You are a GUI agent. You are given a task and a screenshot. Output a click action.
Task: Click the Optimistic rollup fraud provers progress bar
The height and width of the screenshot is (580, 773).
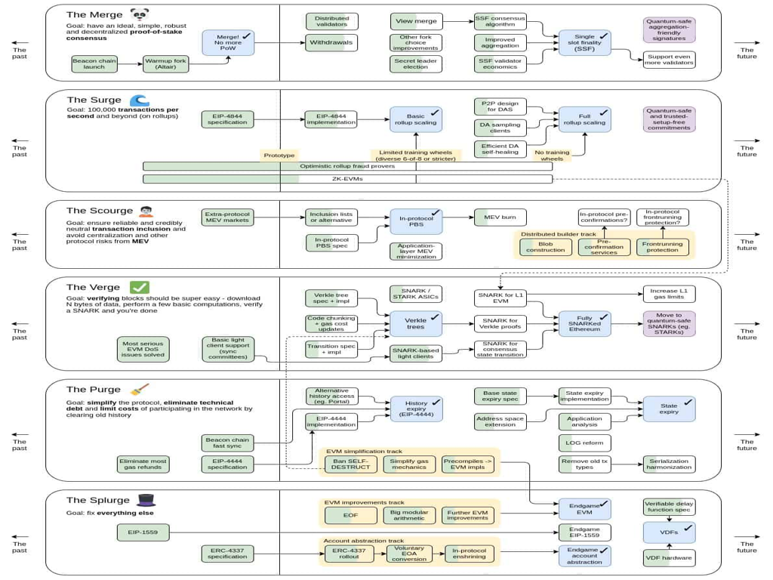[347, 166]
